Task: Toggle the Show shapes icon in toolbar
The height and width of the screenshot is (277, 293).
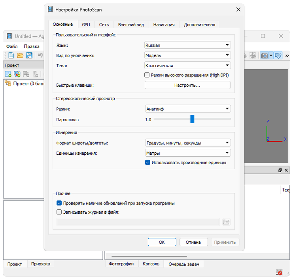Action: pos(278,56)
